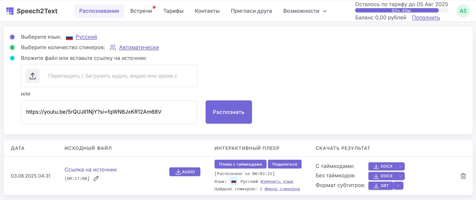Screen dimensions: 476x200
Task: Go to the Тарифы tab
Action: tap(173, 11)
